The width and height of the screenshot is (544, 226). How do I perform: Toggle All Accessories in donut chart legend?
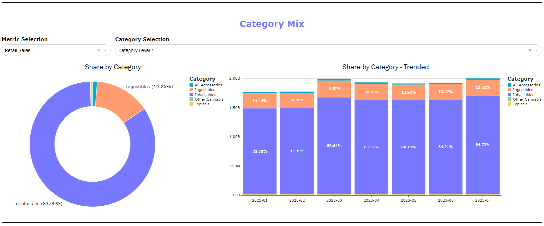[208, 85]
